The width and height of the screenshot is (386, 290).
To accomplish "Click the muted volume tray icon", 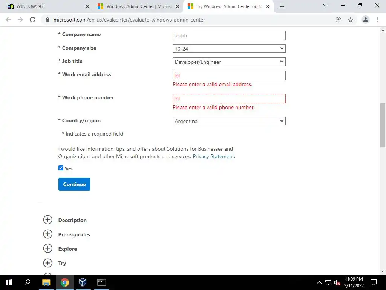I will point(337,282).
